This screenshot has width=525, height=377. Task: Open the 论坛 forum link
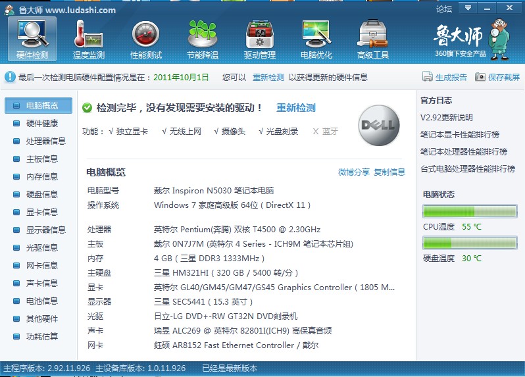click(x=444, y=9)
